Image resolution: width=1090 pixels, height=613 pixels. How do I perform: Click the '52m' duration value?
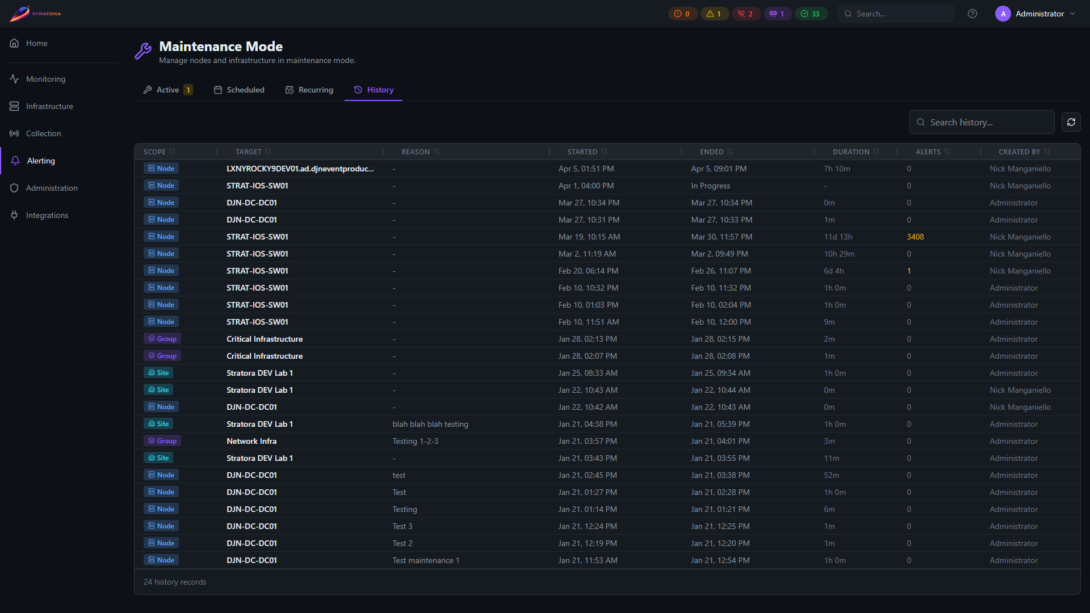point(831,475)
